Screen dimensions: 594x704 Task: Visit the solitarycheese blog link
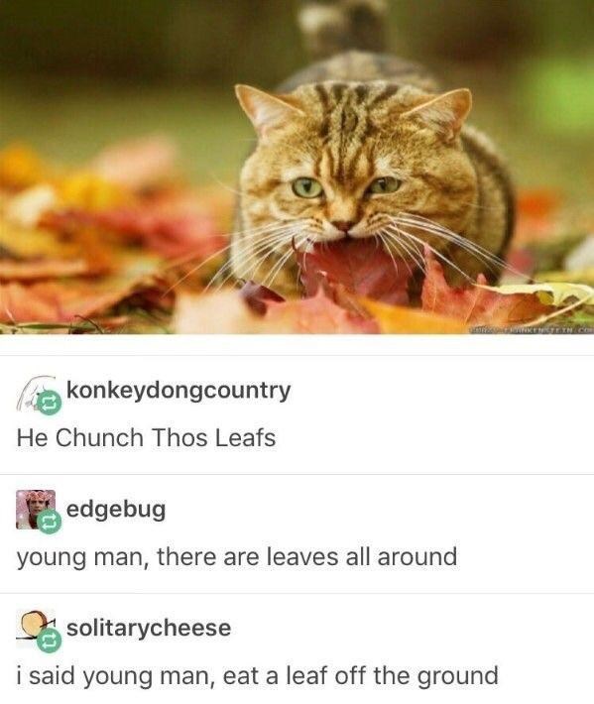149,628
